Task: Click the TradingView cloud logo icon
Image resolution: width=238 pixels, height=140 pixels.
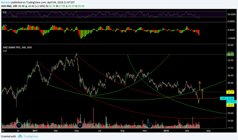Action: (20, 136)
